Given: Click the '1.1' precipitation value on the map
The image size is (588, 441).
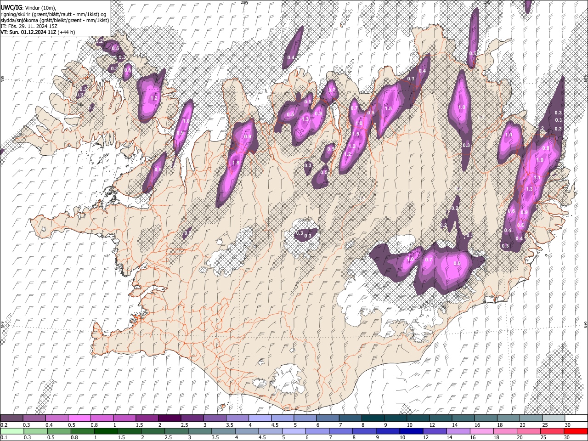Looking at the screenshot, I should click(x=536, y=177).
